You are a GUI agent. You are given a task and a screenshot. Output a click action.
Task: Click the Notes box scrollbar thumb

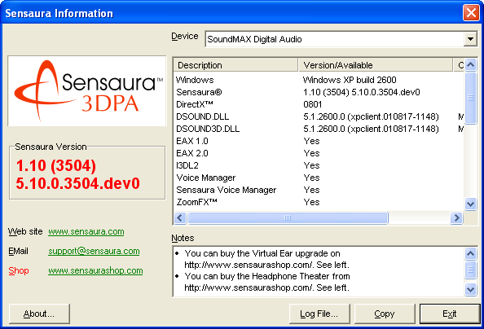(x=470, y=270)
